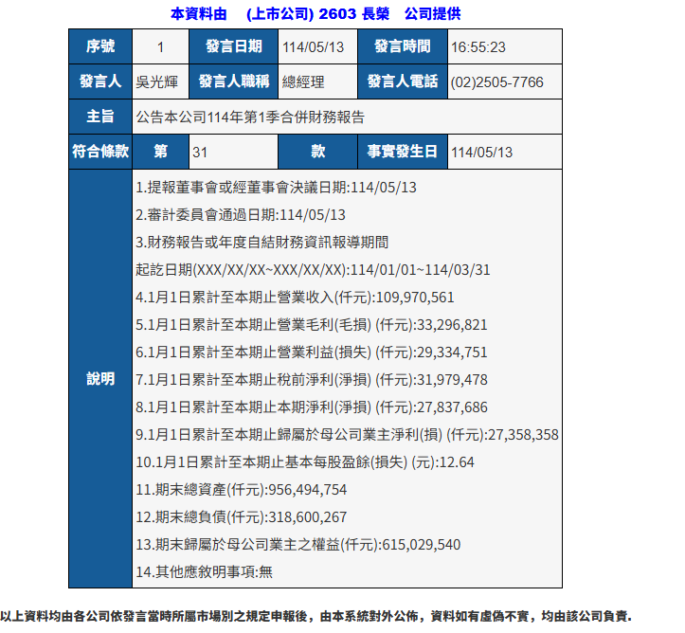Select the 款 header cell
The width and height of the screenshot is (685, 633).
coord(317,152)
